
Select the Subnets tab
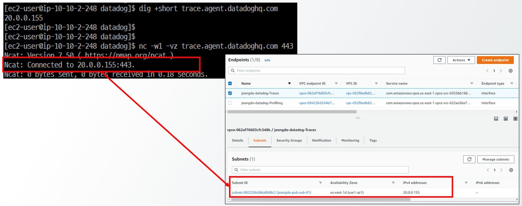tap(260, 140)
